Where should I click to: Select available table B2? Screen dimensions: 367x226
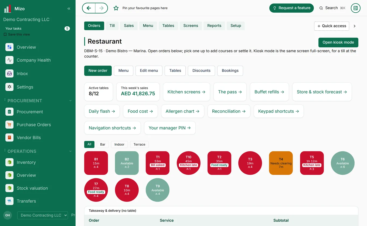tap(127, 163)
